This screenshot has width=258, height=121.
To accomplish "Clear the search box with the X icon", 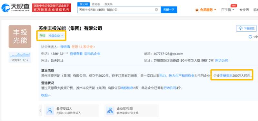I will click(x=156, y=10).
